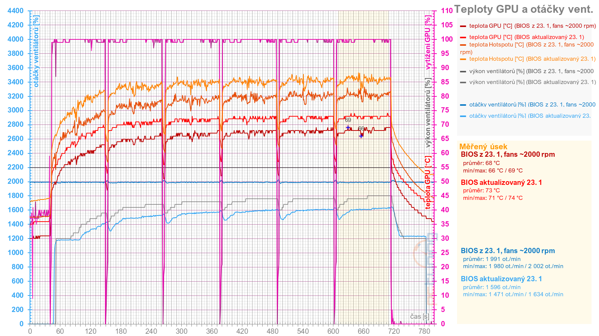Click light blue heading 'BIOS aktualizovaný 23. 1'
Screen dimensions: 599x336
coord(501,279)
